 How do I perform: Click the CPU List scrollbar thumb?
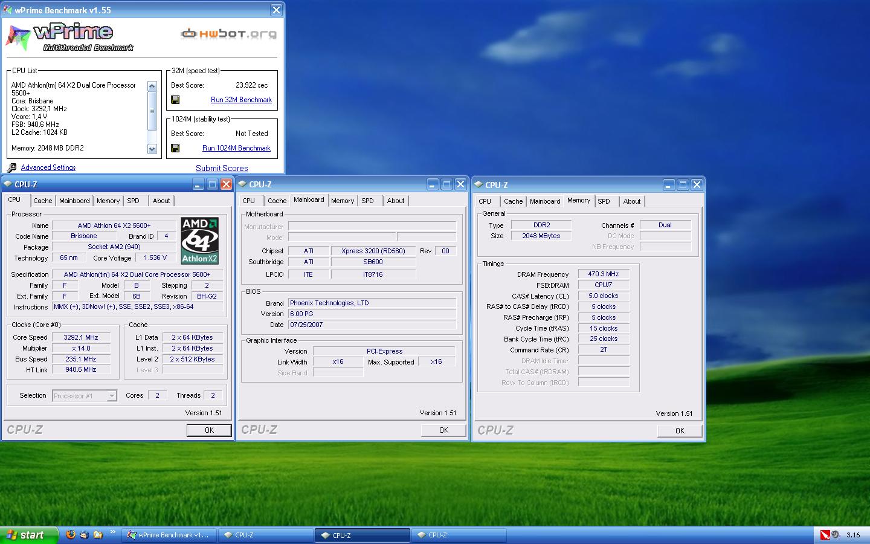152,111
